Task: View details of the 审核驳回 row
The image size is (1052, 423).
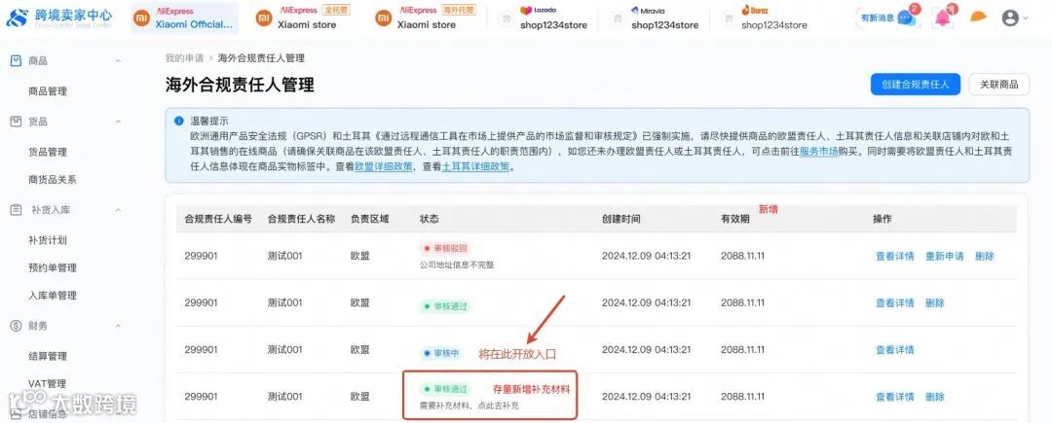Action: click(894, 257)
